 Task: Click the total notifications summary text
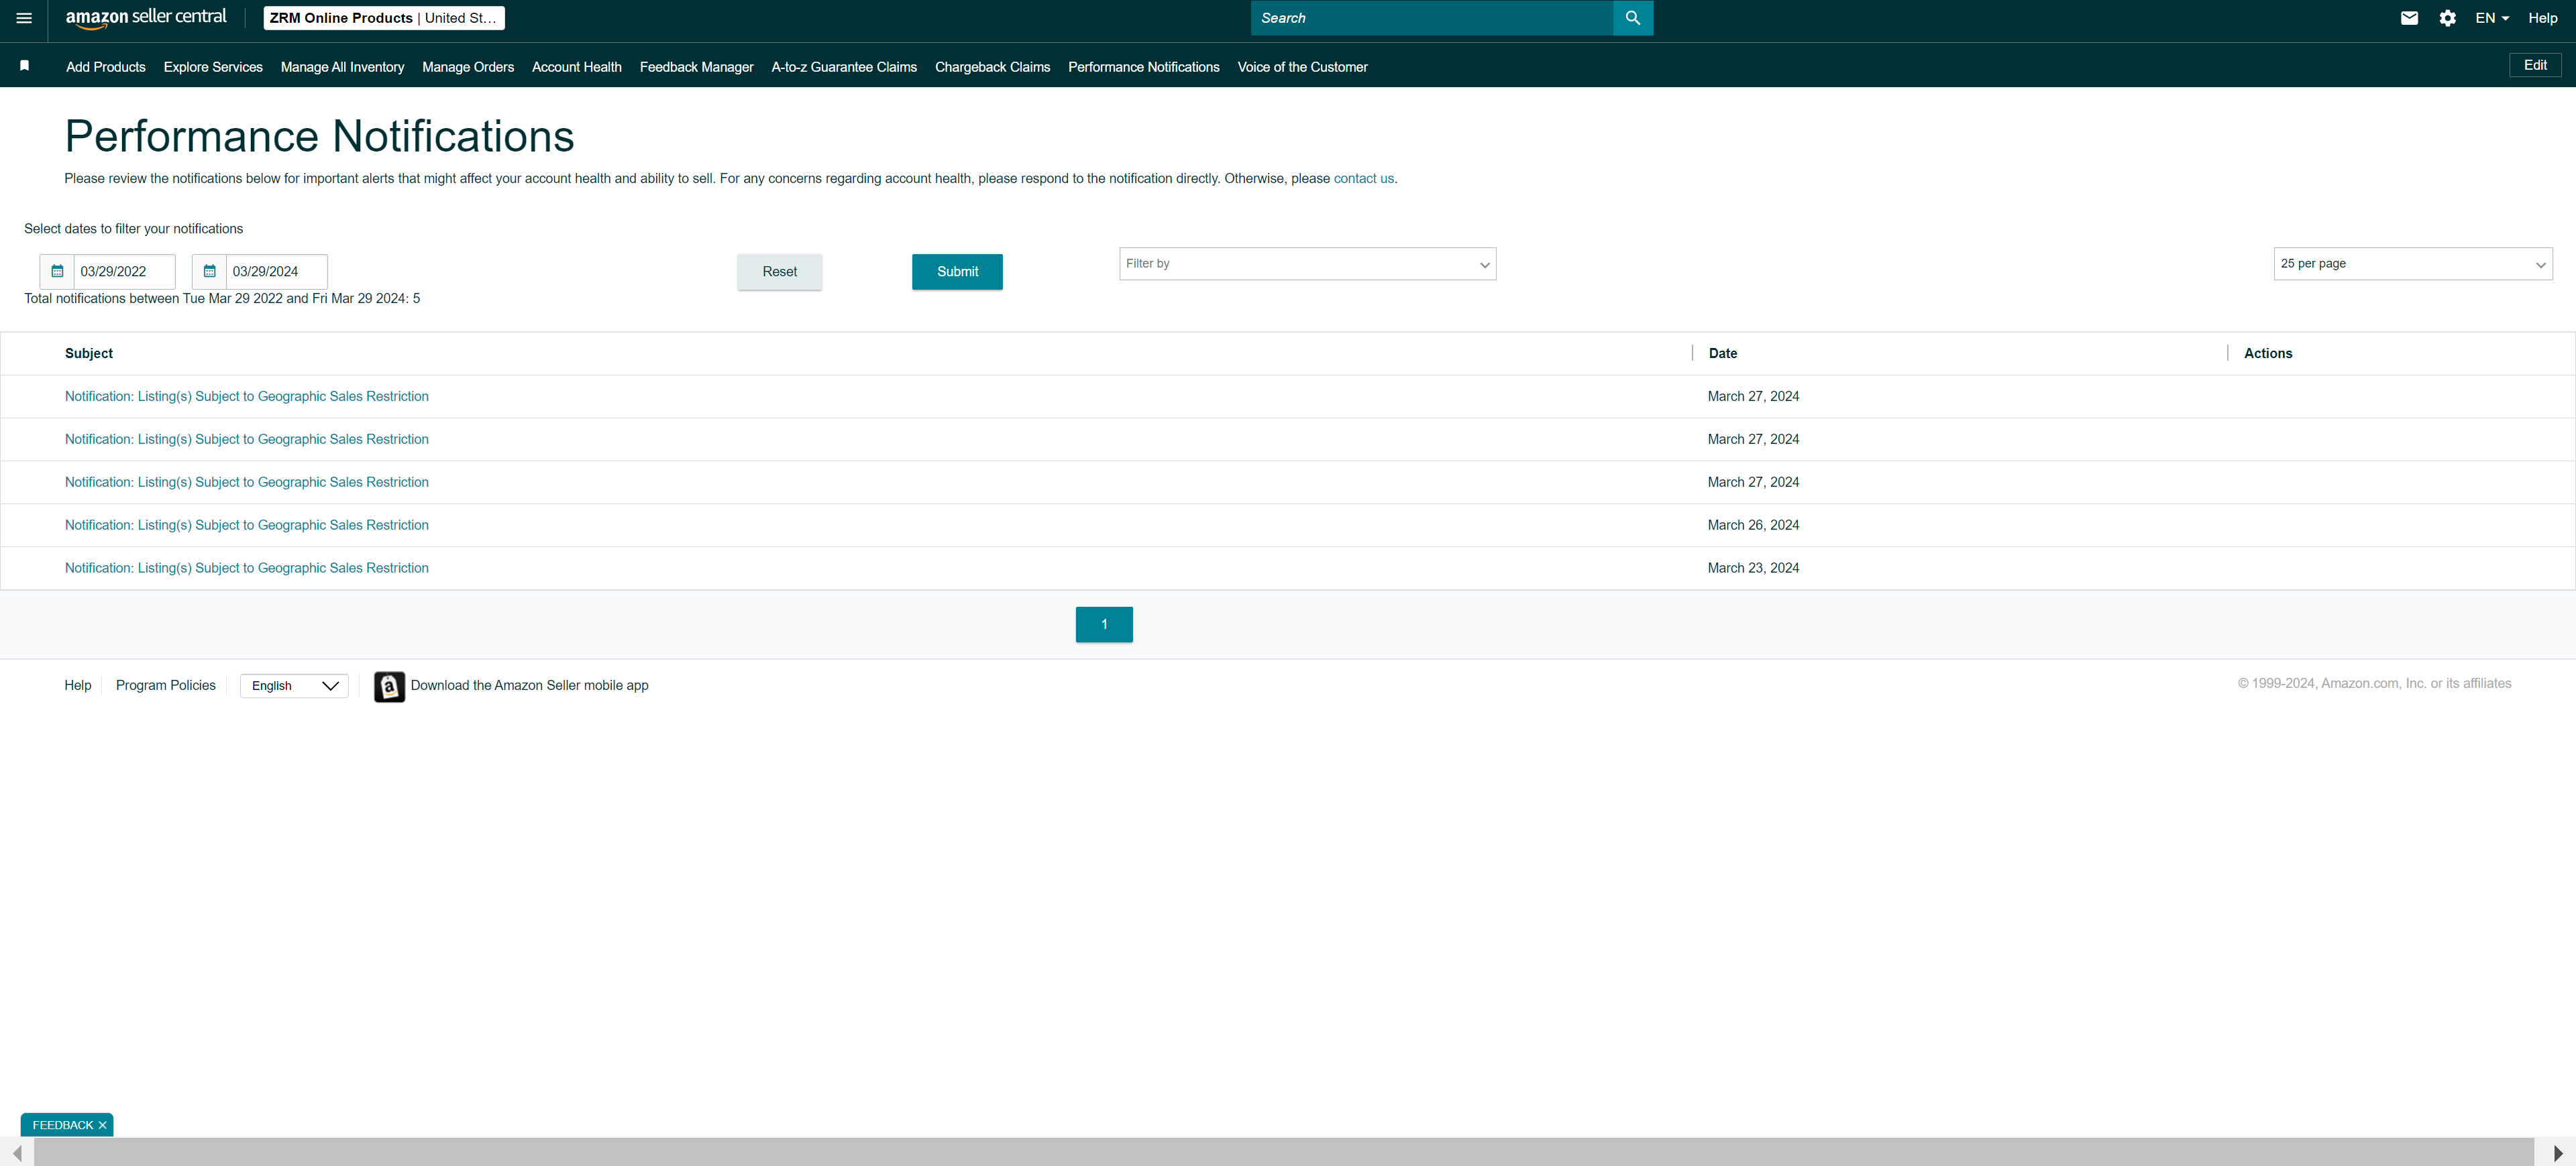(222, 299)
